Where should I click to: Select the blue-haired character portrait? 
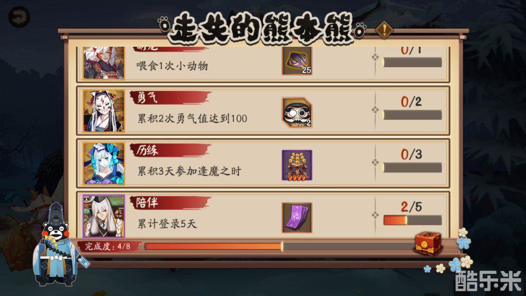(104, 164)
